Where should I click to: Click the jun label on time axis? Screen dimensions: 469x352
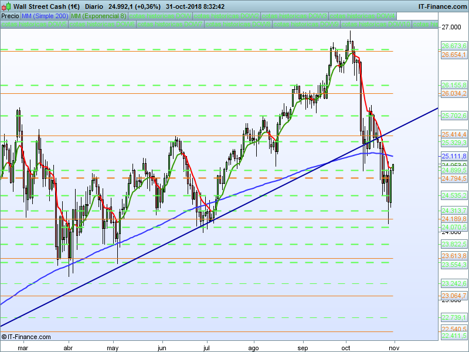coord(162,348)
